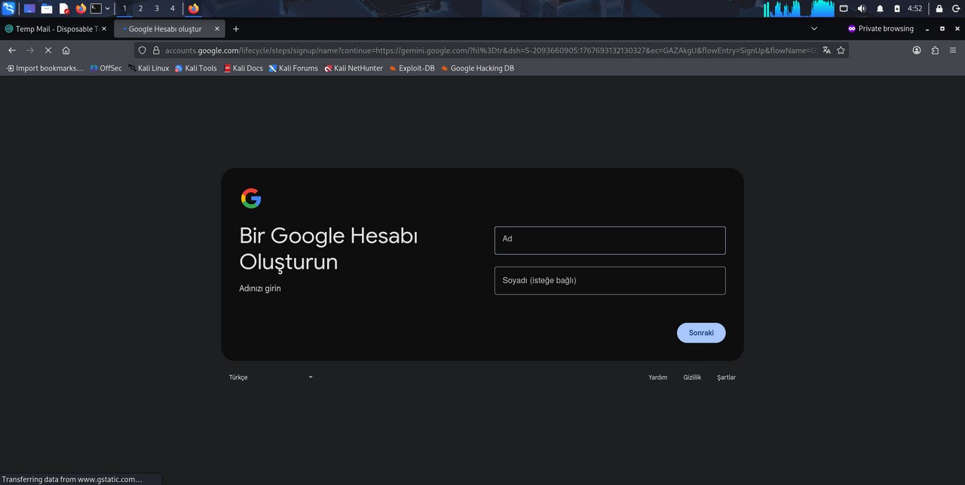Switch to the Temp Mail tab
This screenshot has width=965, height=485.
[57, 29]
